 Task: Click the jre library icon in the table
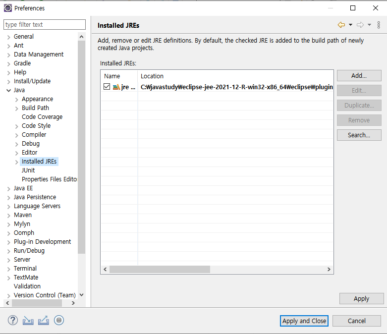[116, 87]
